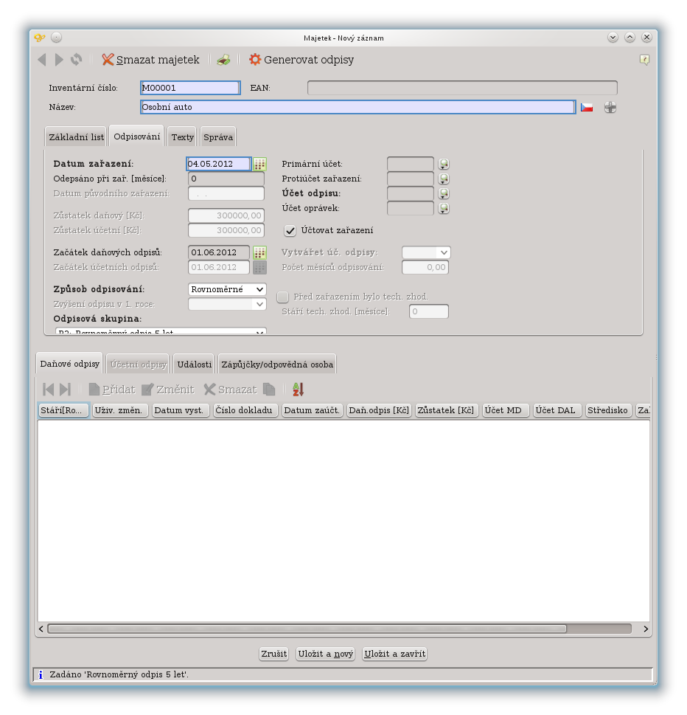The width and height of the screenshot is (687, 715).
Task: Click the money/print icon in toolbar
Action: point(223,60)
